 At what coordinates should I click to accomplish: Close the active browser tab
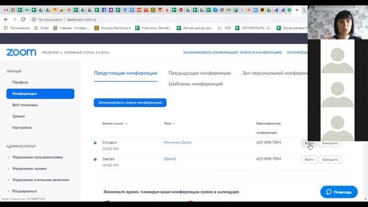pos(297,10)
